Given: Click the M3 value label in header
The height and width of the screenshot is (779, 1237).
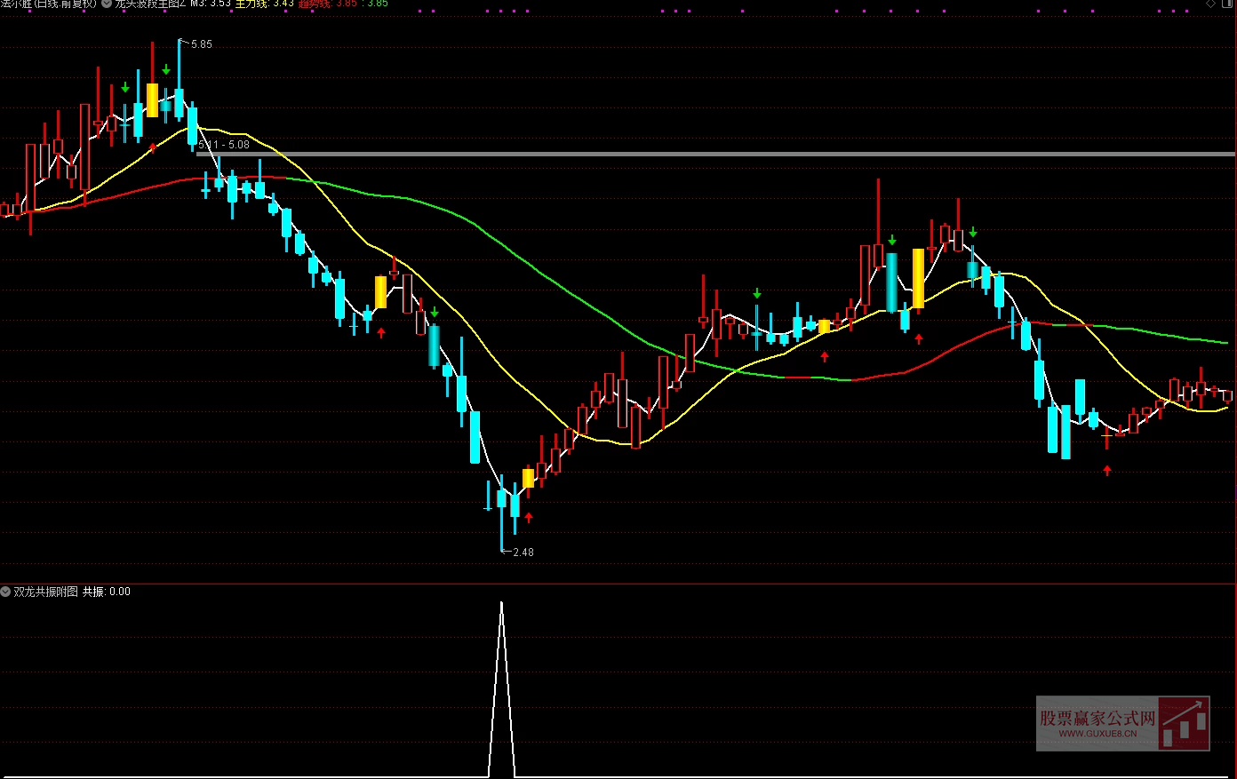Looking at the screenshot, I should (x=211, y=4).
